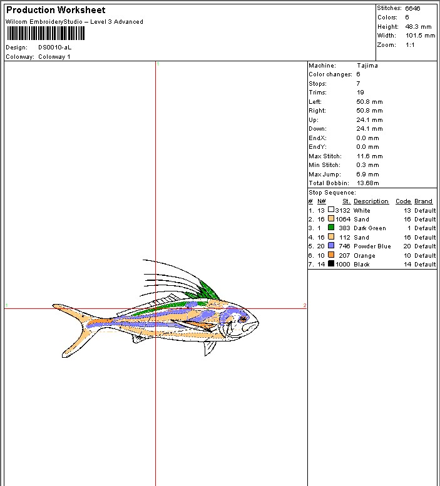
Task: Click the Stop Sequence heading
Action: click(332, 193)
